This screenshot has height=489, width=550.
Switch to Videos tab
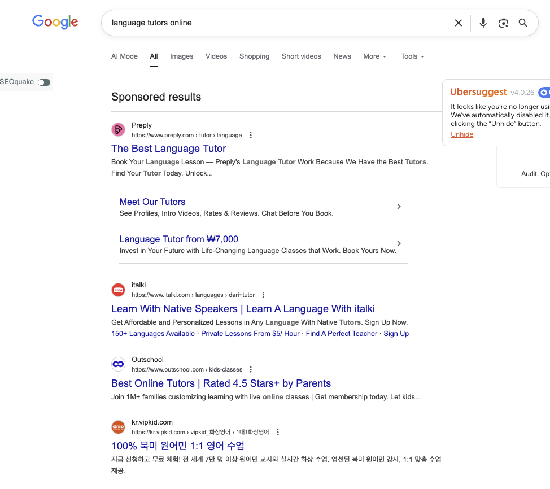(216, 56)
